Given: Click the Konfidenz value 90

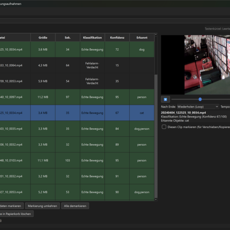Looking at the screenshot, I should coord(117,192).
